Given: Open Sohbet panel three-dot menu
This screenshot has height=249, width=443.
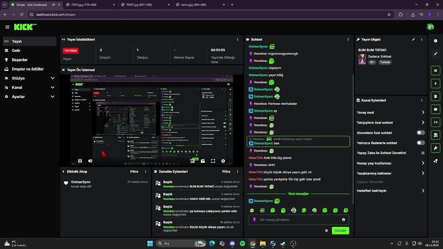Looking at the screenshot, I should coord(348,39).
